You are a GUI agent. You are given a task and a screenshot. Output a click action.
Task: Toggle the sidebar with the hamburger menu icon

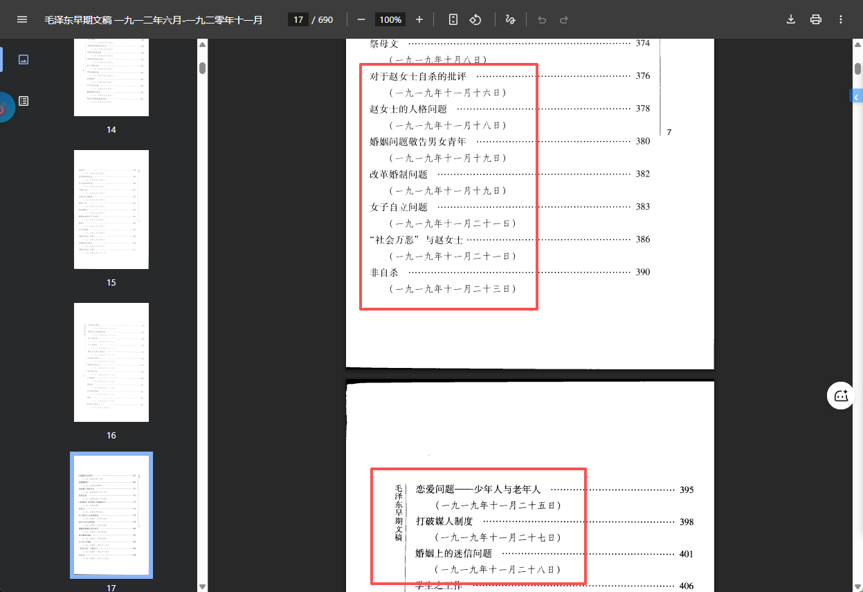(x=22, y=19)
